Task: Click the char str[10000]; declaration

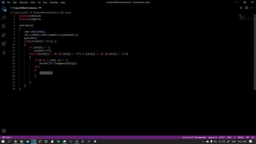Action: 34,32
